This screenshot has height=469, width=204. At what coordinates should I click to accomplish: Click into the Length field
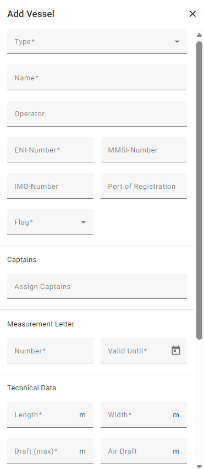50,415
